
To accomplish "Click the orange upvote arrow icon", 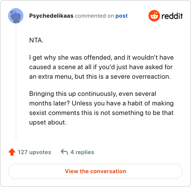I will pos(12,152).
